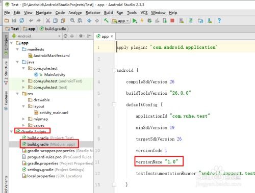The image size is (255, 193).
Task: Click the Synchronize toolbar icon
Action: coord(22,21)
